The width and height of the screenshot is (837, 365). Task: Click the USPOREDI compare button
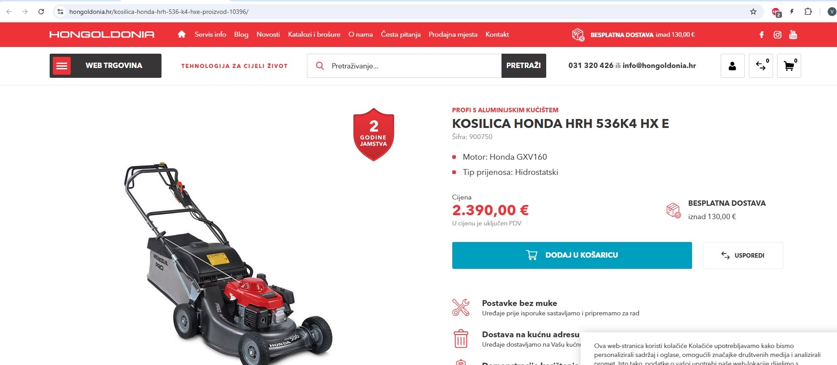(x=743, y=255)
